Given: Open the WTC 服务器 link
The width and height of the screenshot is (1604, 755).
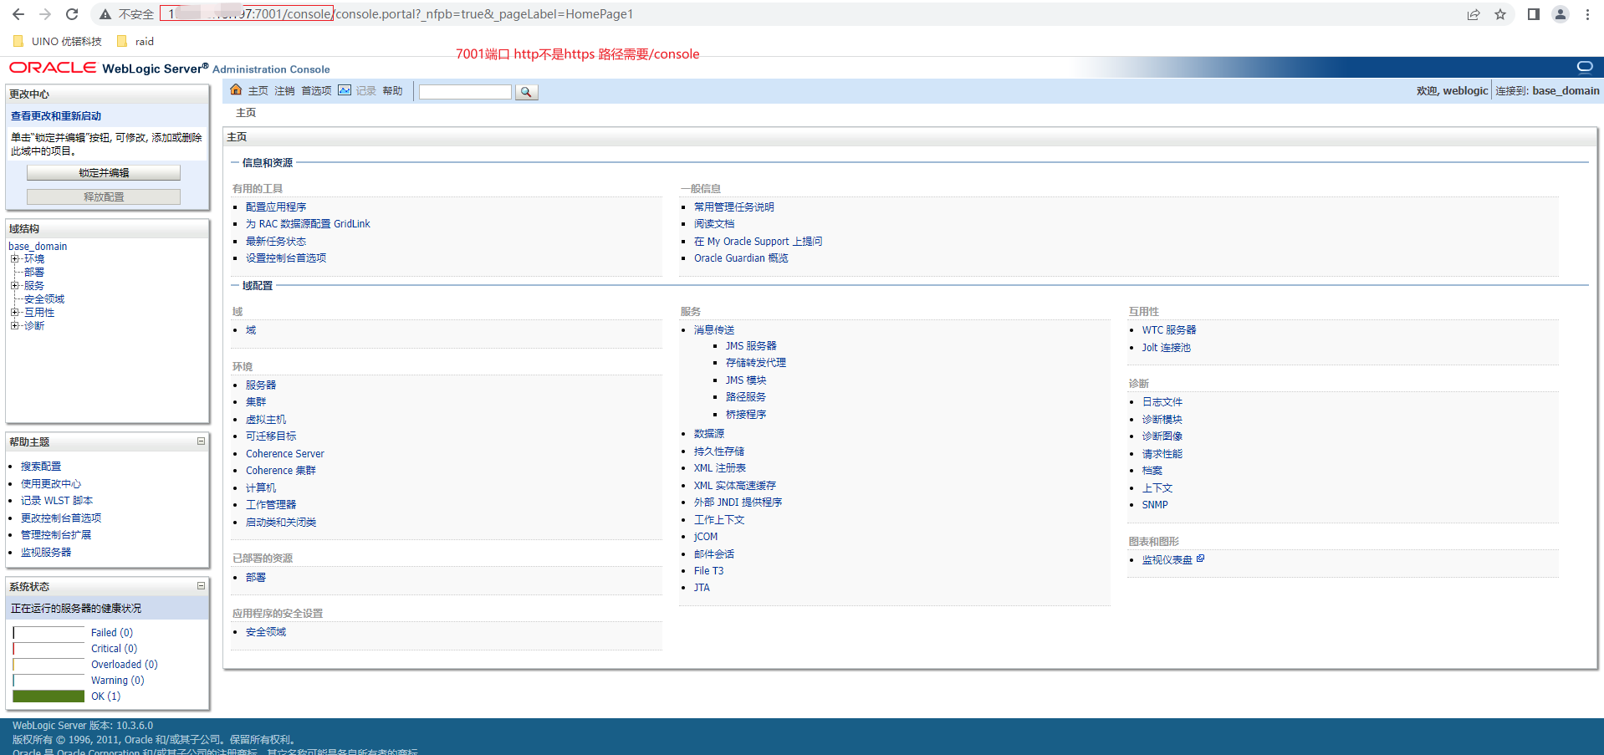Looking at the screenshot, I should 1169,330.
